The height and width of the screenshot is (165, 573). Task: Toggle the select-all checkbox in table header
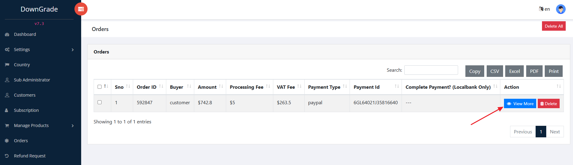99,87
